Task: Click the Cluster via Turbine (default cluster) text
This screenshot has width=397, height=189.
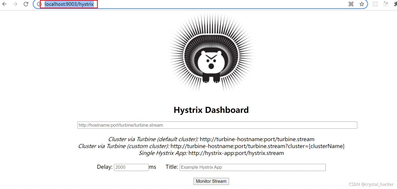Action: tap(153, 139)
